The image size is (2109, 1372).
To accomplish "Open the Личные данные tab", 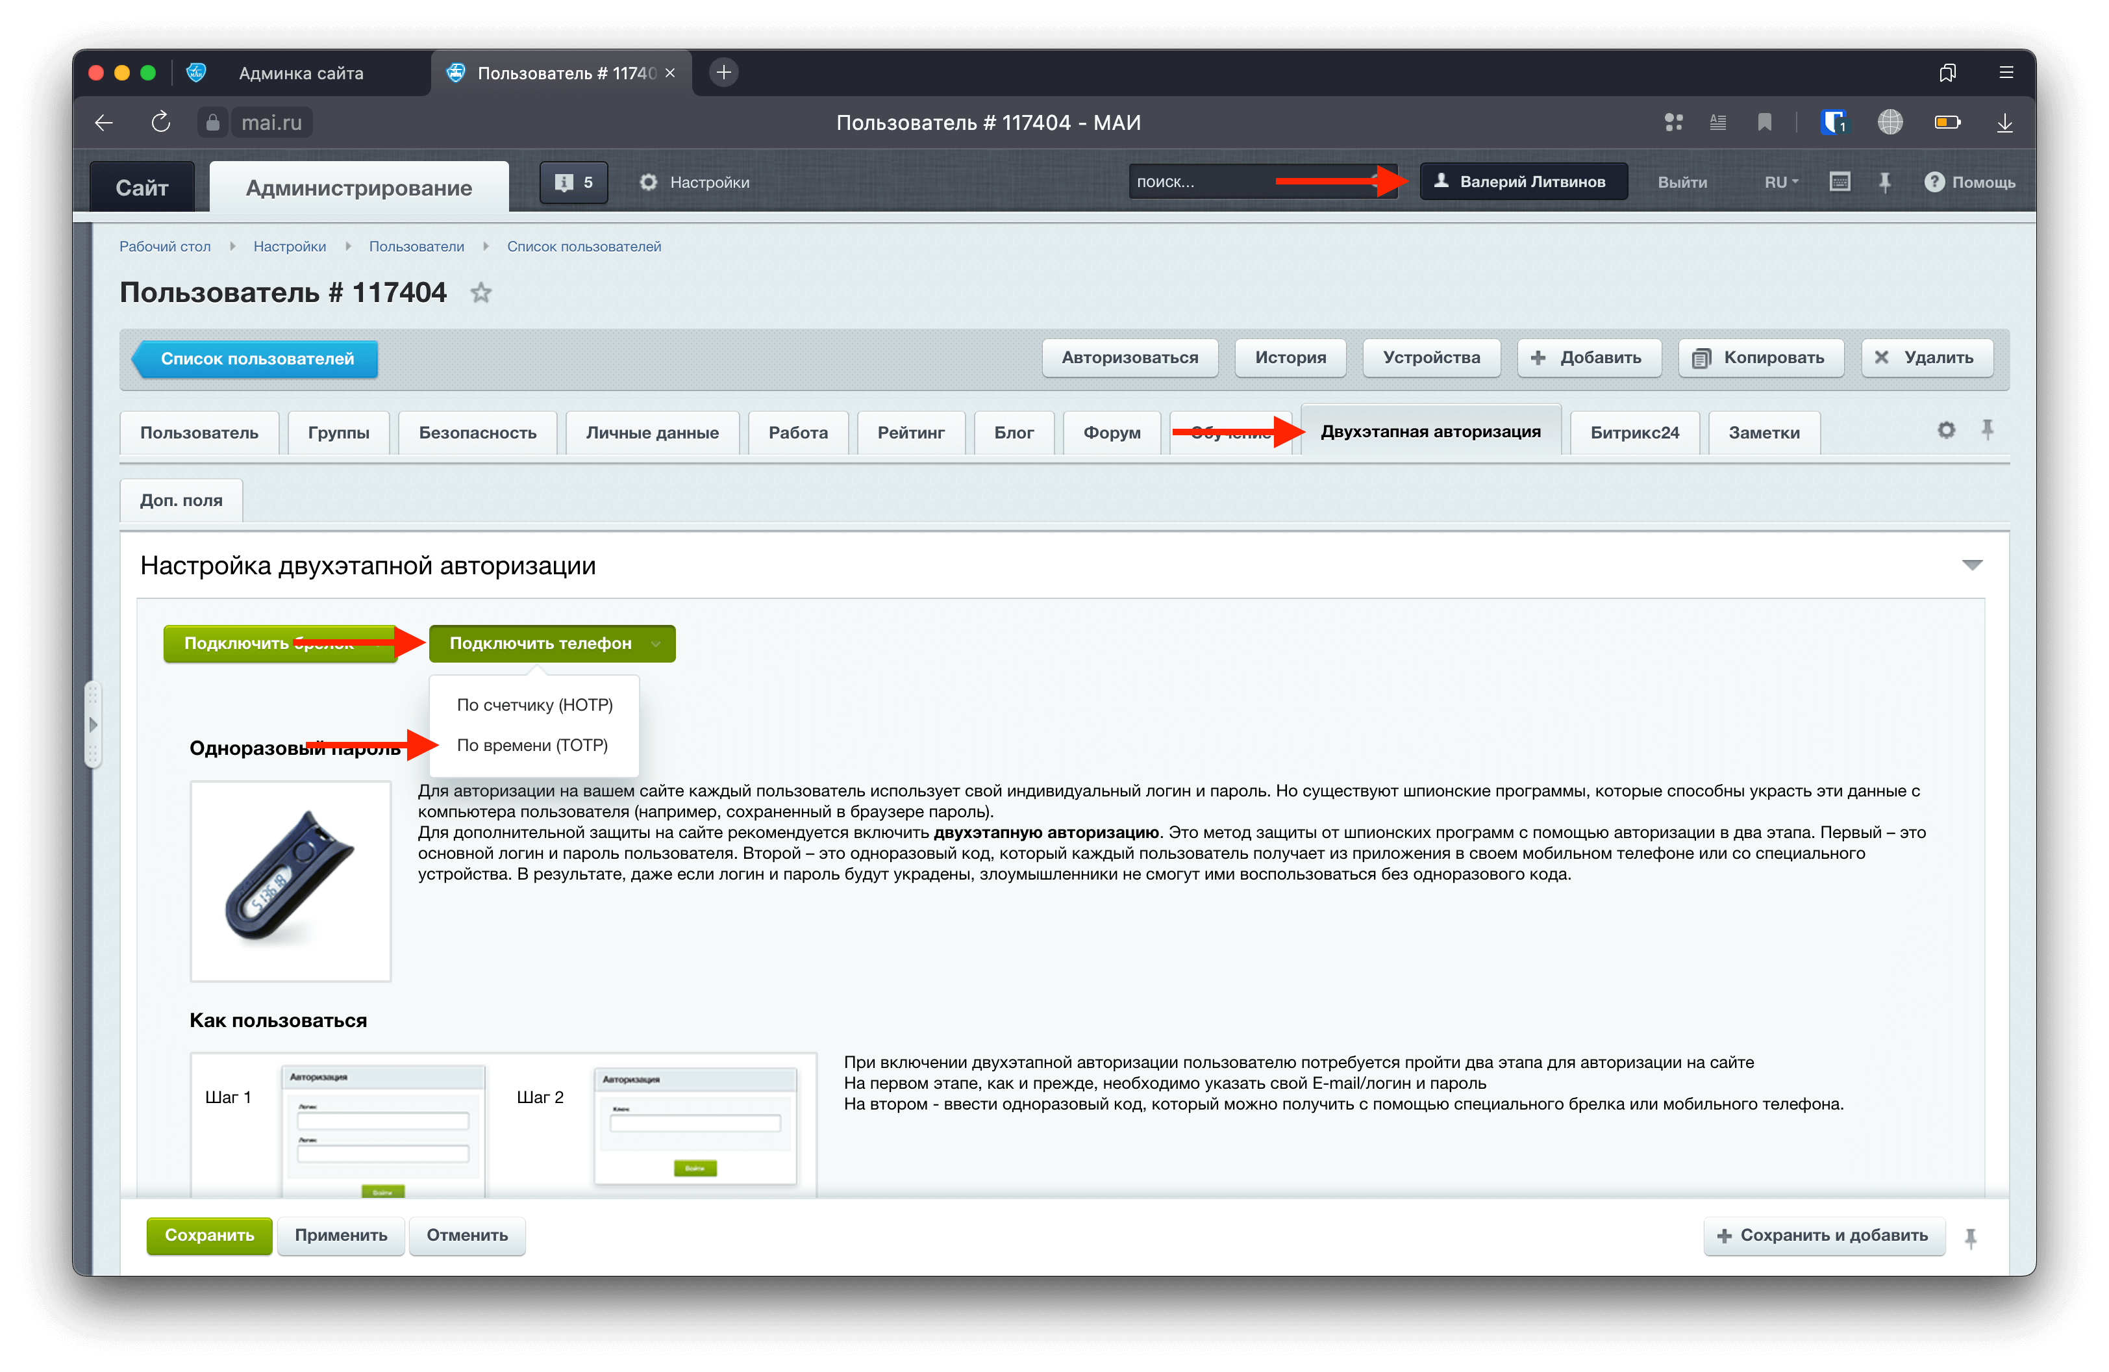I will point(652,433).
